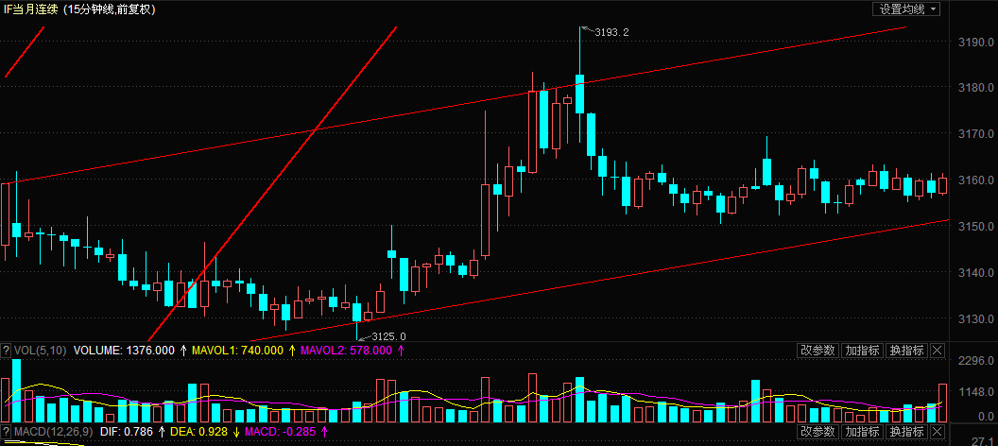Close the MACD indicator panel
Viewport: 998px width, 446px height.
(938, 432)
